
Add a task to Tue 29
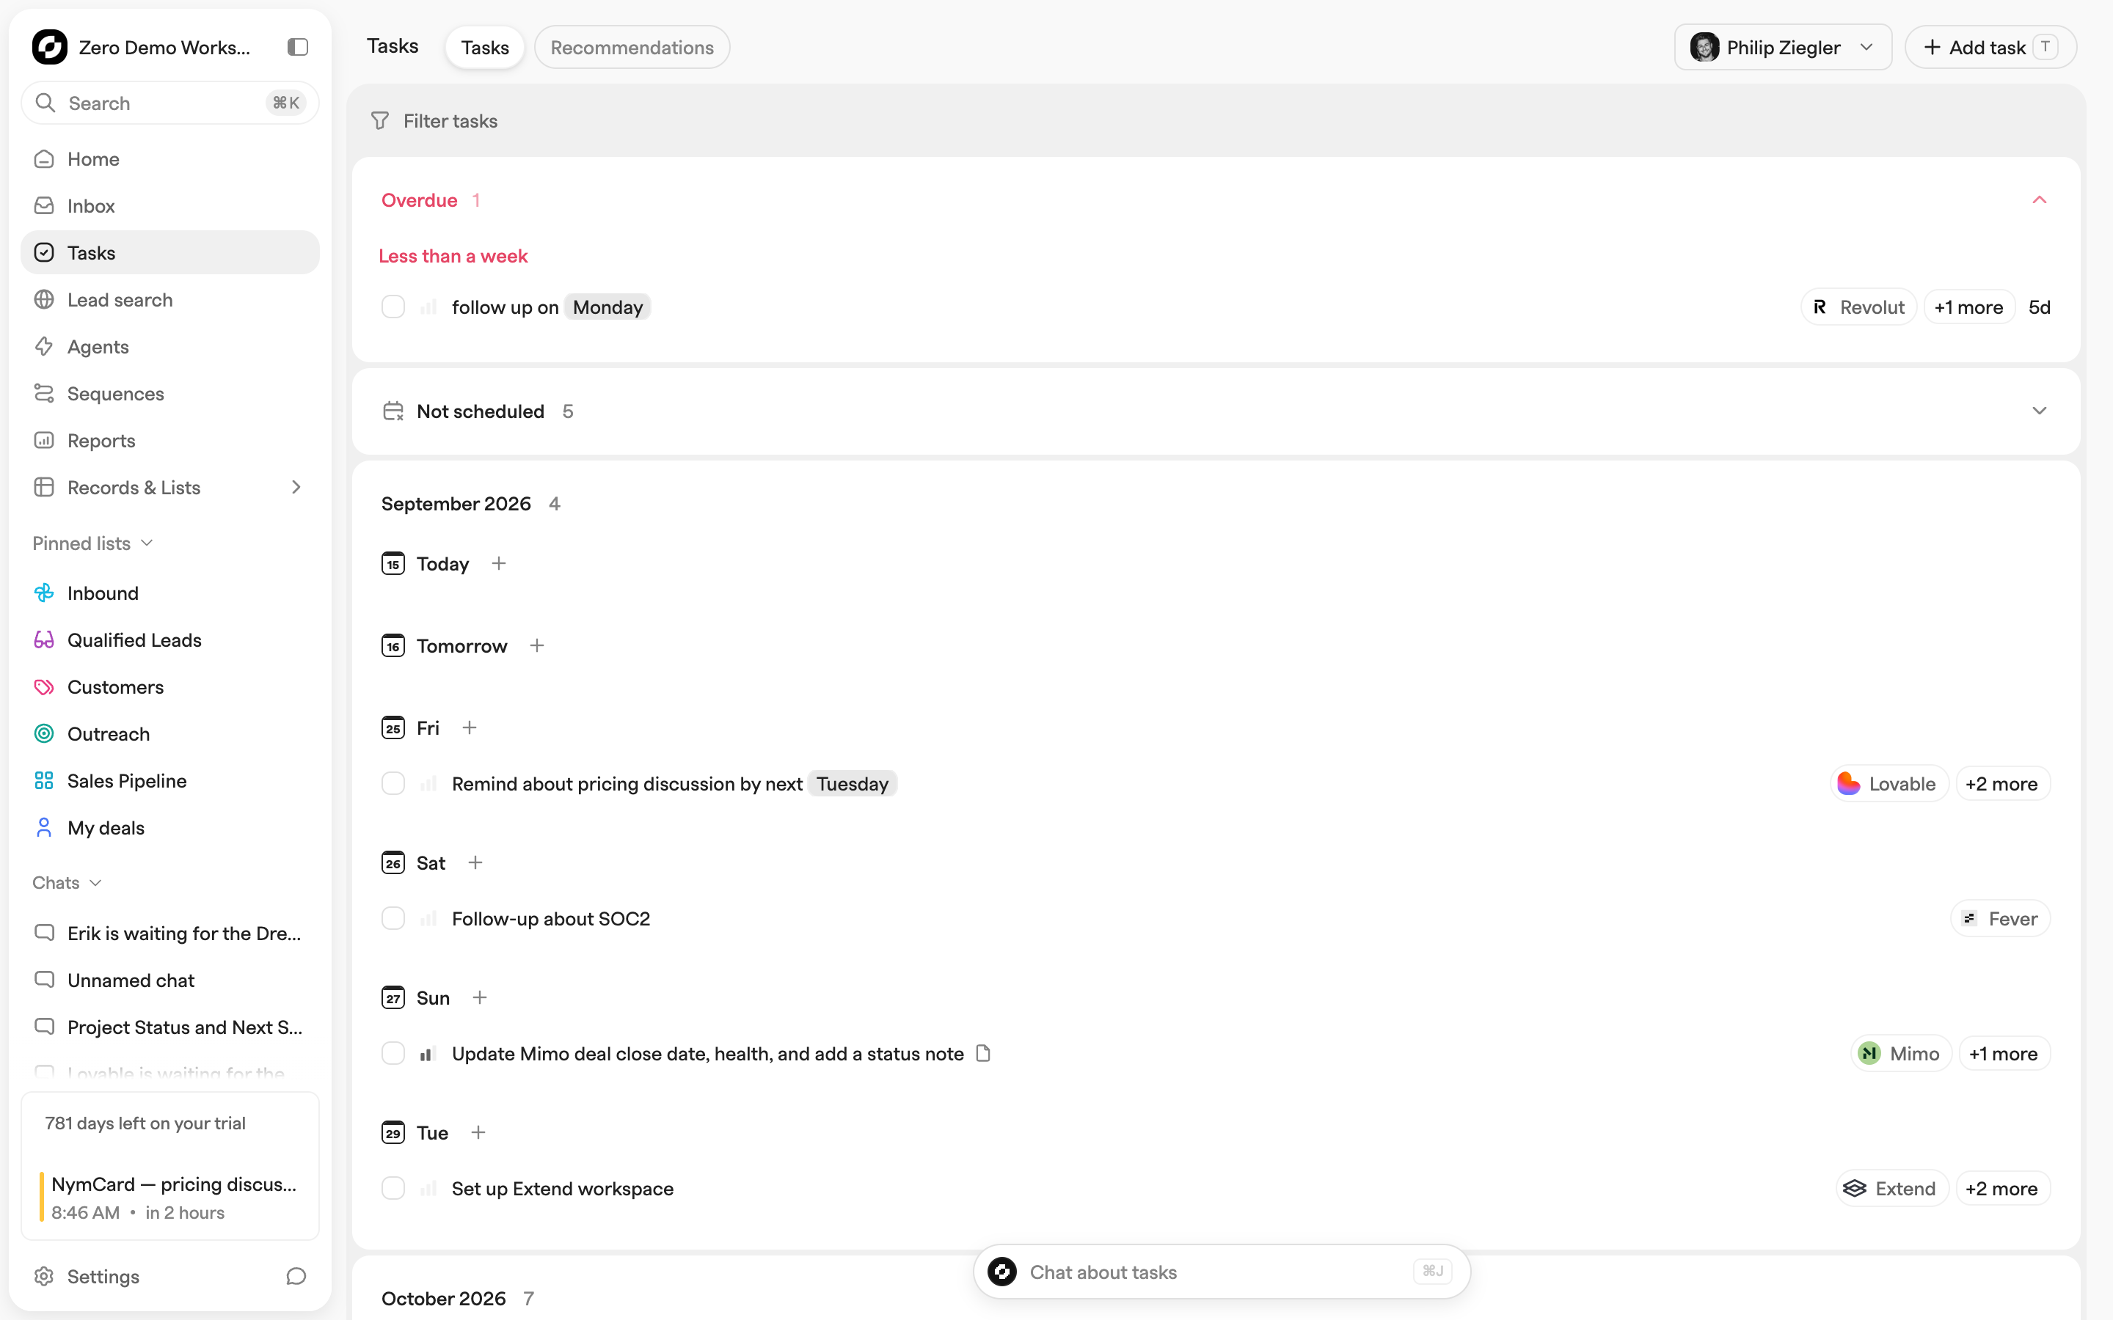478,1132
